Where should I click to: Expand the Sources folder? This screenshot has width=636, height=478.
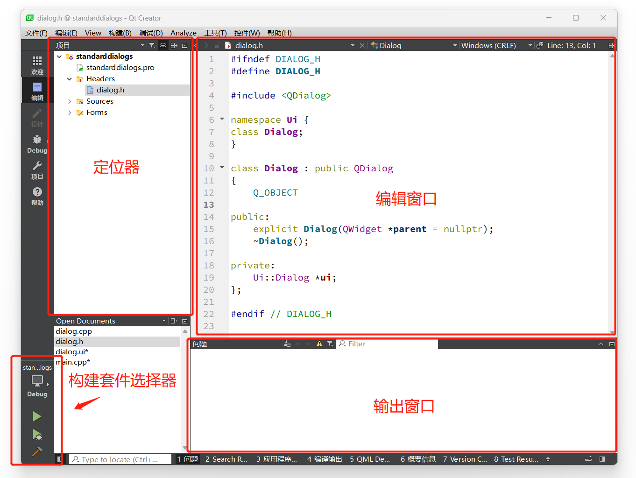(x=70, y=101)
